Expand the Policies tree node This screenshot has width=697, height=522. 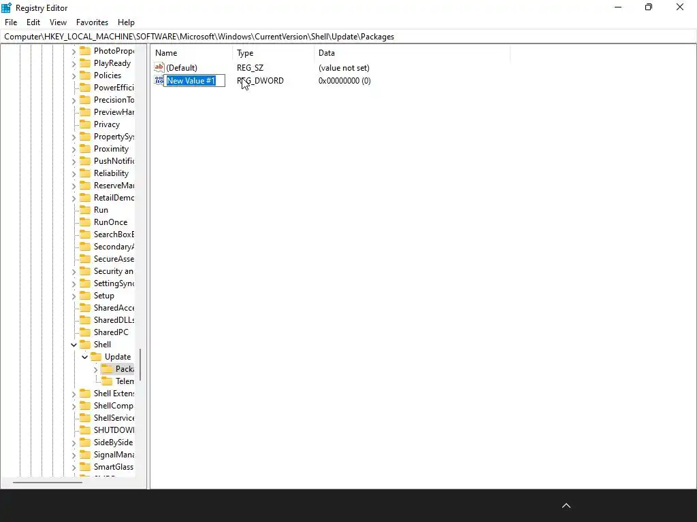click(x=74, y=76)
